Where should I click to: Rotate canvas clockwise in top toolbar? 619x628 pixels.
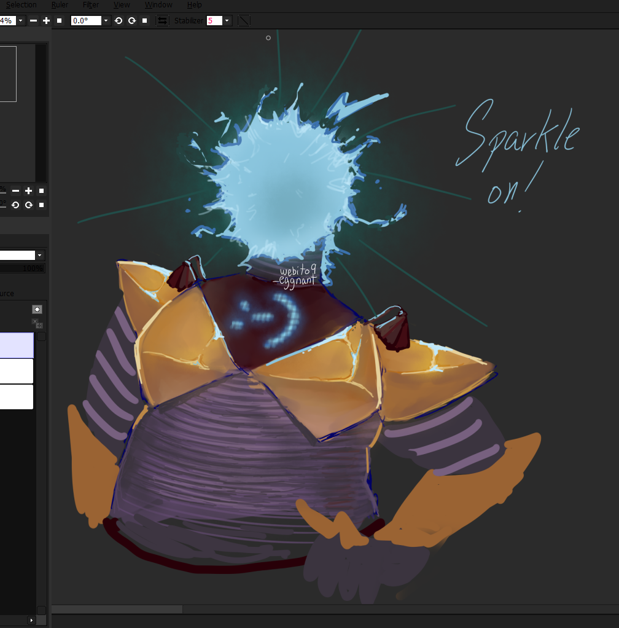(x=131, y=21)
